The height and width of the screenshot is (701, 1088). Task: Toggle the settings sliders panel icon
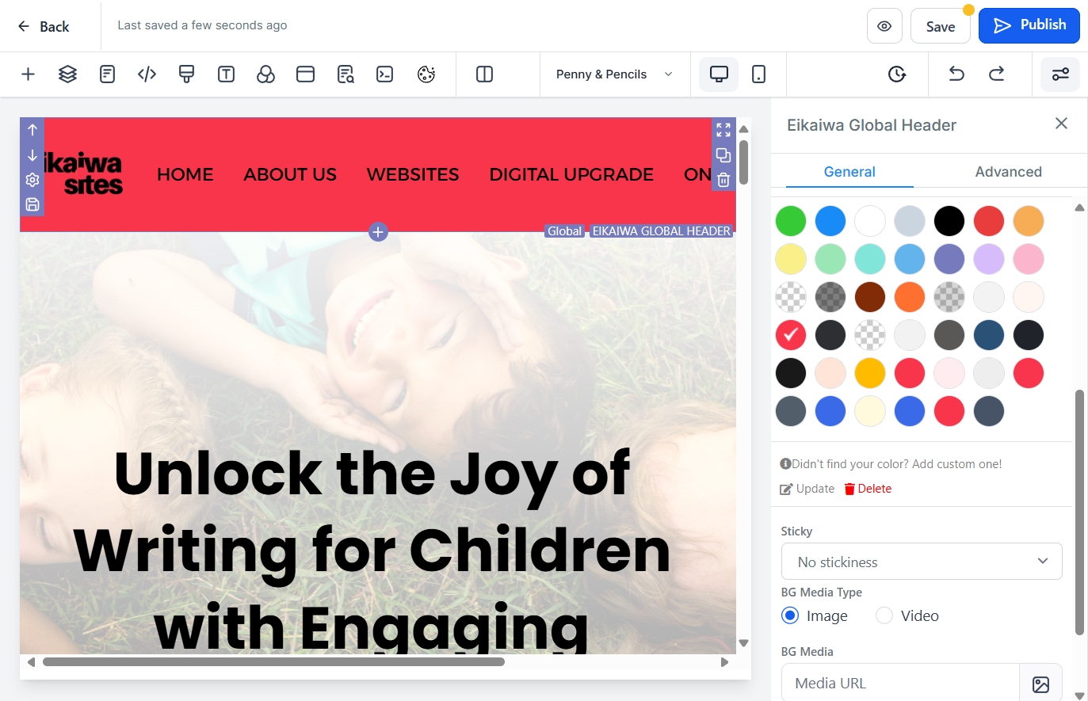click(x=1060, y=74)
